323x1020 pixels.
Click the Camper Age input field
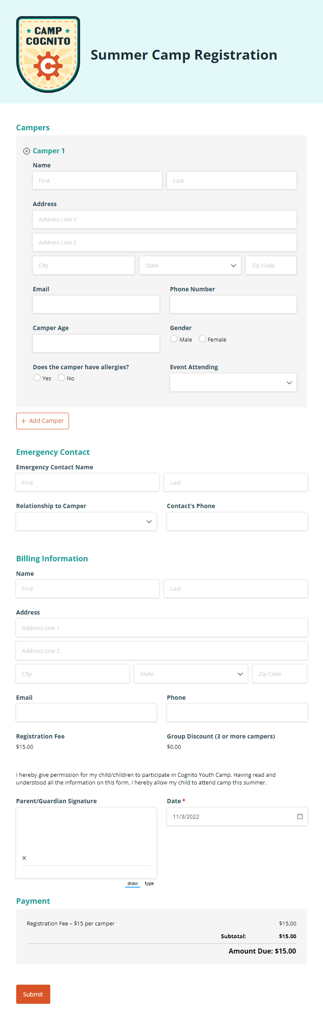click(x=96, y=343)
